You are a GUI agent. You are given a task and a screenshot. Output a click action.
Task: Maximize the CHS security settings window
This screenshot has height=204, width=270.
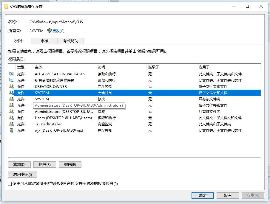pyautogui.click(x=247, y=6)
